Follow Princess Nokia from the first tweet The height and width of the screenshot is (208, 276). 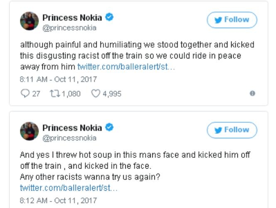pos(232,20)
